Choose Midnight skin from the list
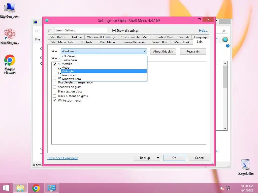The height and width of the screenshot is (193, 258). [104, 71]
